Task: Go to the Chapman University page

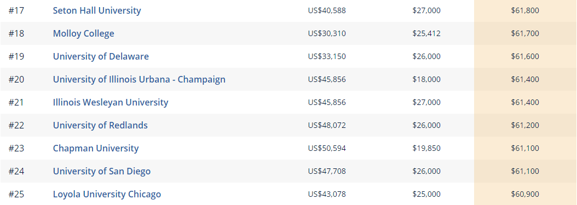Action: click(96, 148)
